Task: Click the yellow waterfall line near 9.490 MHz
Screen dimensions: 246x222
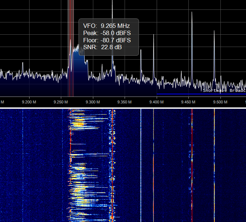Action: point(214,163)
